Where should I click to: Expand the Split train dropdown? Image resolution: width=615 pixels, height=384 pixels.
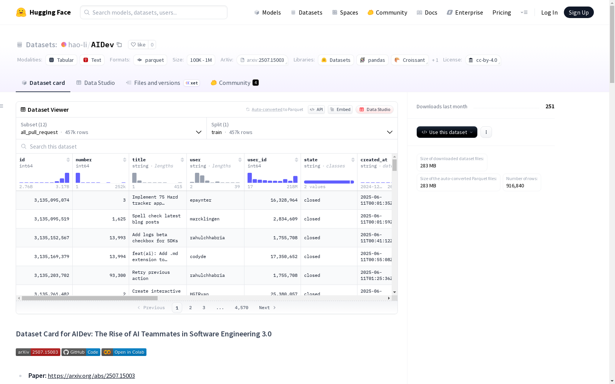302,128
